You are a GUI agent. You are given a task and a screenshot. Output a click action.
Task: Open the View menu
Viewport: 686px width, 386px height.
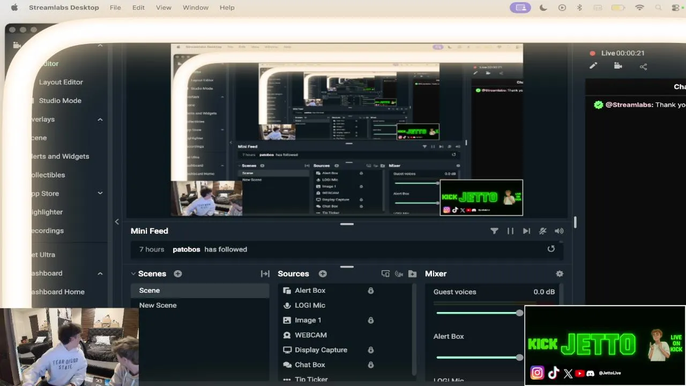coord(163,8)
